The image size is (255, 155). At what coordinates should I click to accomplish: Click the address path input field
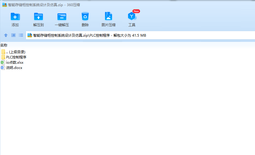click(x=140, y=35)
